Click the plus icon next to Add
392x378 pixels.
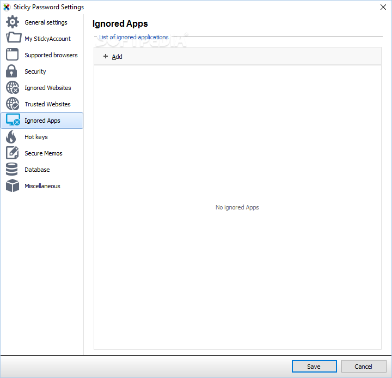[106, 56]
